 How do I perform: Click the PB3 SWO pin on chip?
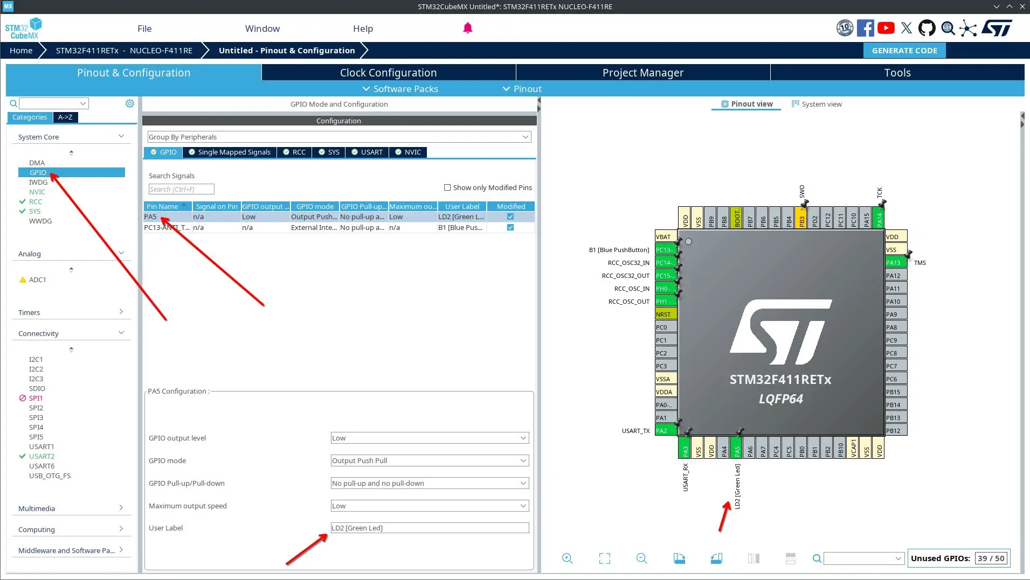(801, 218)
